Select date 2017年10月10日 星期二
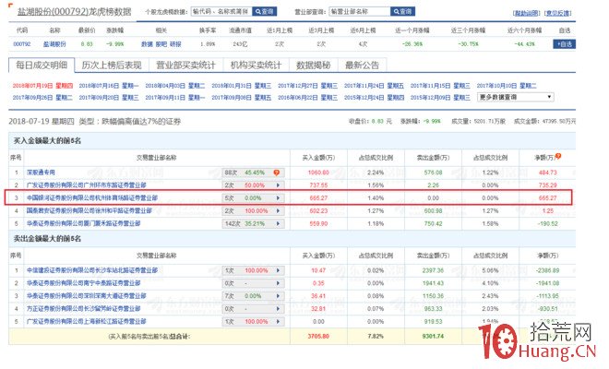609x369 pixels. (x=507, y=86)
